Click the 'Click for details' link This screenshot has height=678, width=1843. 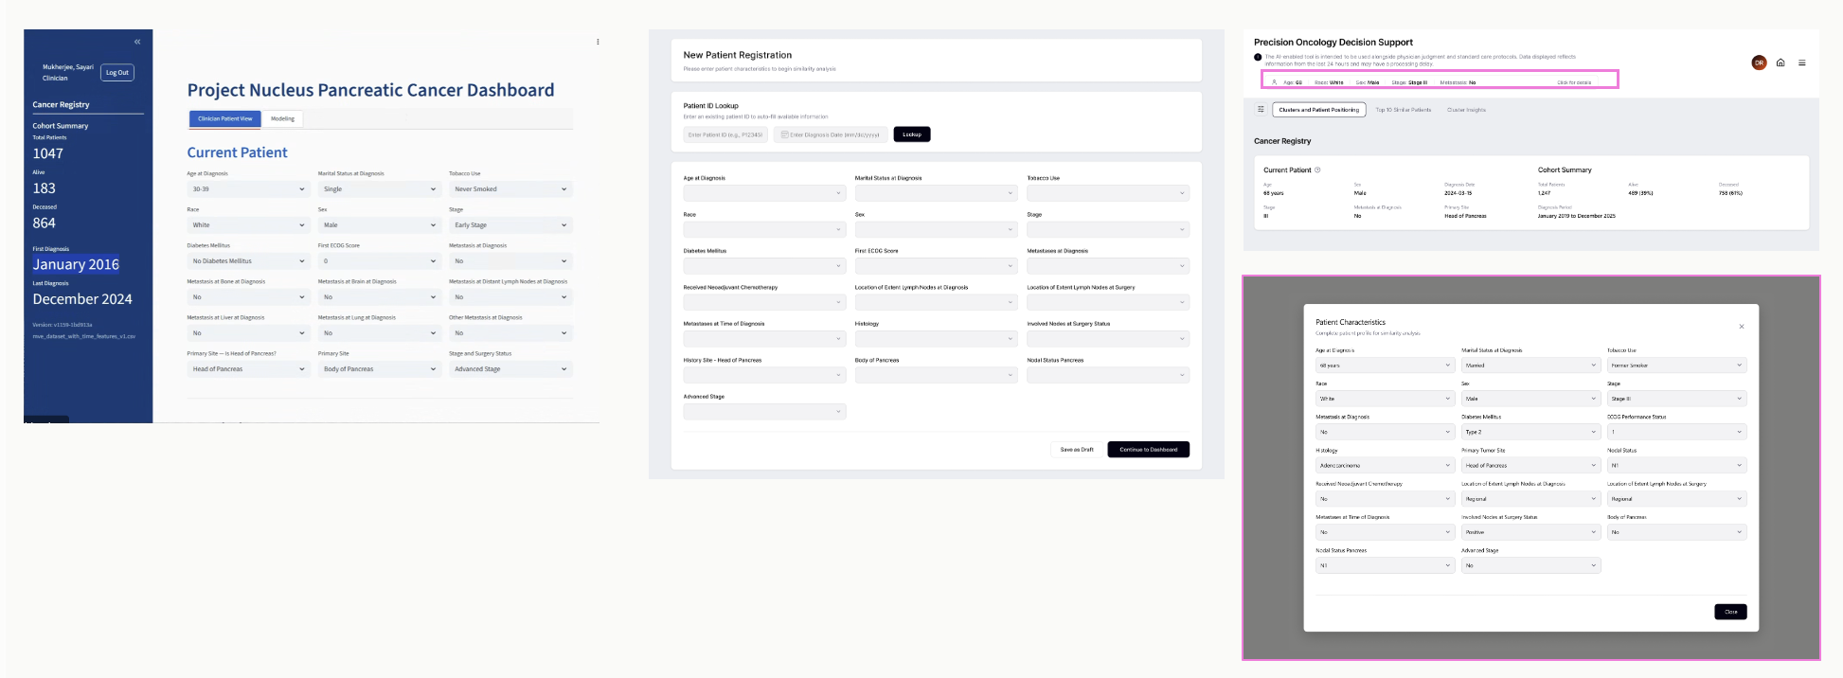coord(1574,82)
